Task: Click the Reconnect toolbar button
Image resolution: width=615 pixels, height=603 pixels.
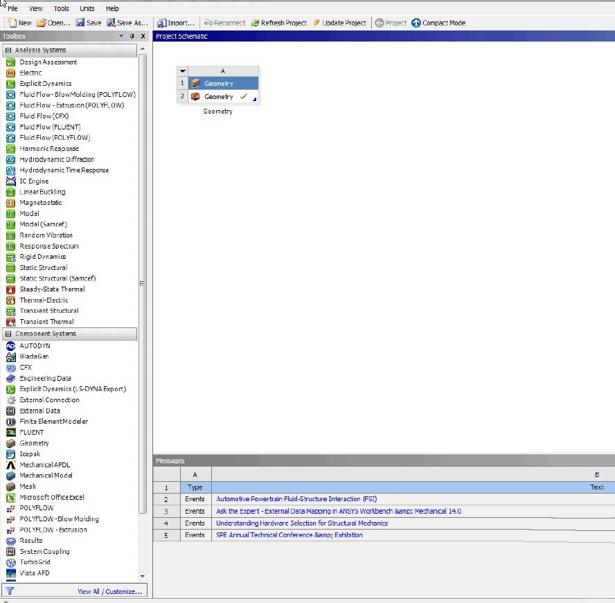Action: coord(224,23)
